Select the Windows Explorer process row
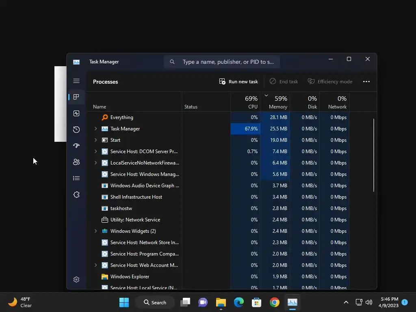 218,276
